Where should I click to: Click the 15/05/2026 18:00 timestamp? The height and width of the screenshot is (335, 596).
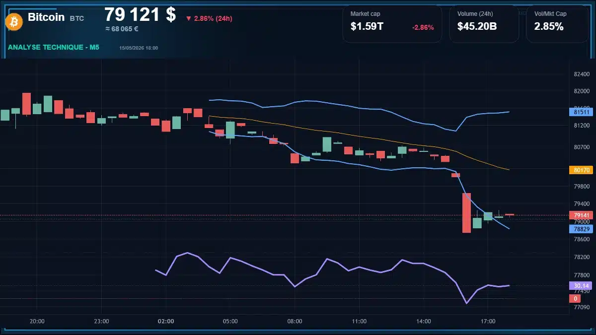[x=139, y=48]
